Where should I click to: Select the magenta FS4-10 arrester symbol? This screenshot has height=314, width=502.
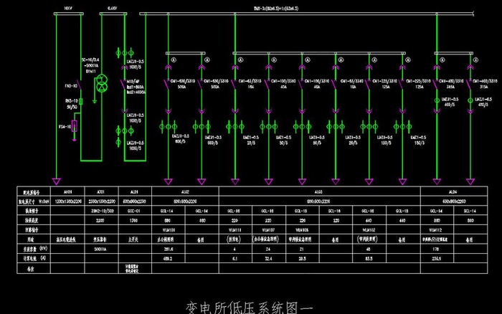75,126
